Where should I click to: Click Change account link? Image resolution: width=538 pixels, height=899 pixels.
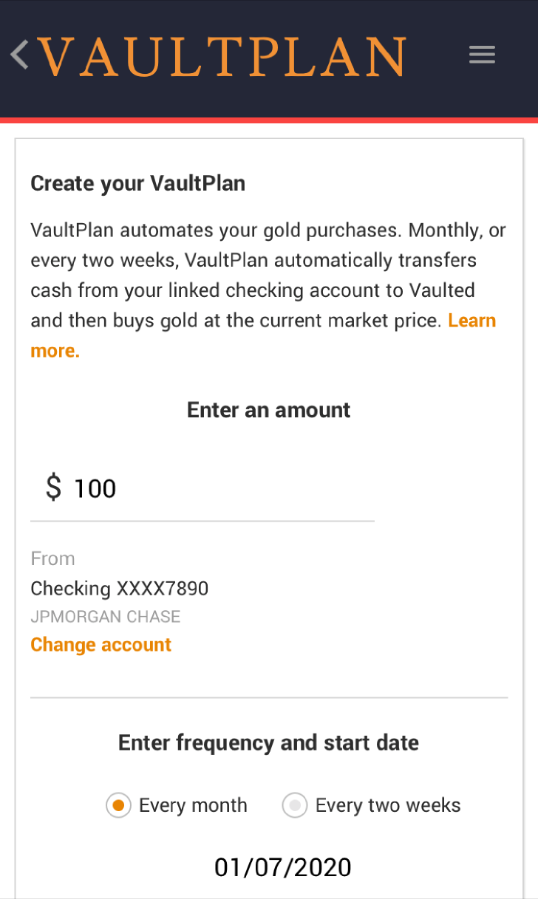coord(101,645)
